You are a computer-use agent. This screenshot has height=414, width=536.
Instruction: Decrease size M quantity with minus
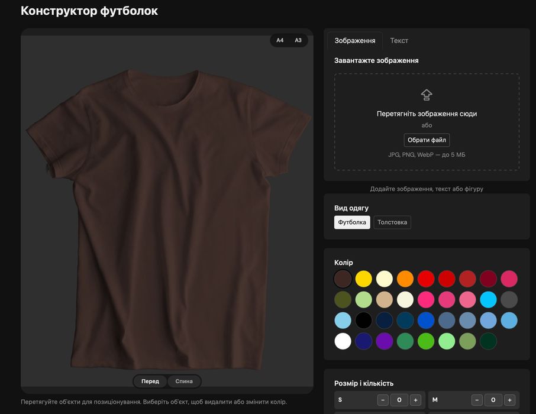(x=477, y=400)
